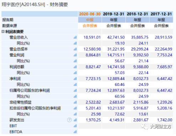Screen dimensions: 176x136
Task: Select the 营业利润 row label
Action: pyautogui.click(x=17, y=55)
